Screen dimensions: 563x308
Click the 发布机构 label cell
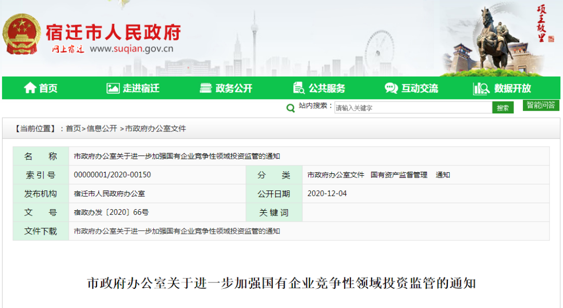(41, 194)
